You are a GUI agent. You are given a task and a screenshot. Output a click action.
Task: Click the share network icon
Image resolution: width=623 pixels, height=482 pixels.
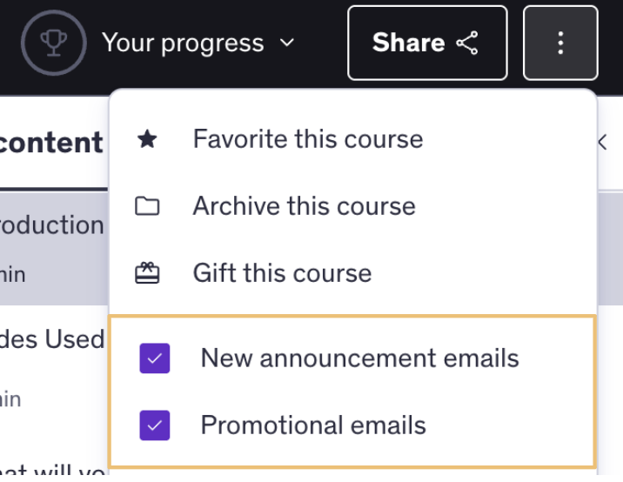pos(467,43)
